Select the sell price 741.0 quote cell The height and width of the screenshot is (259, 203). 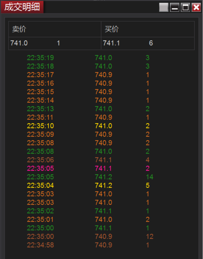pos(19,43)
